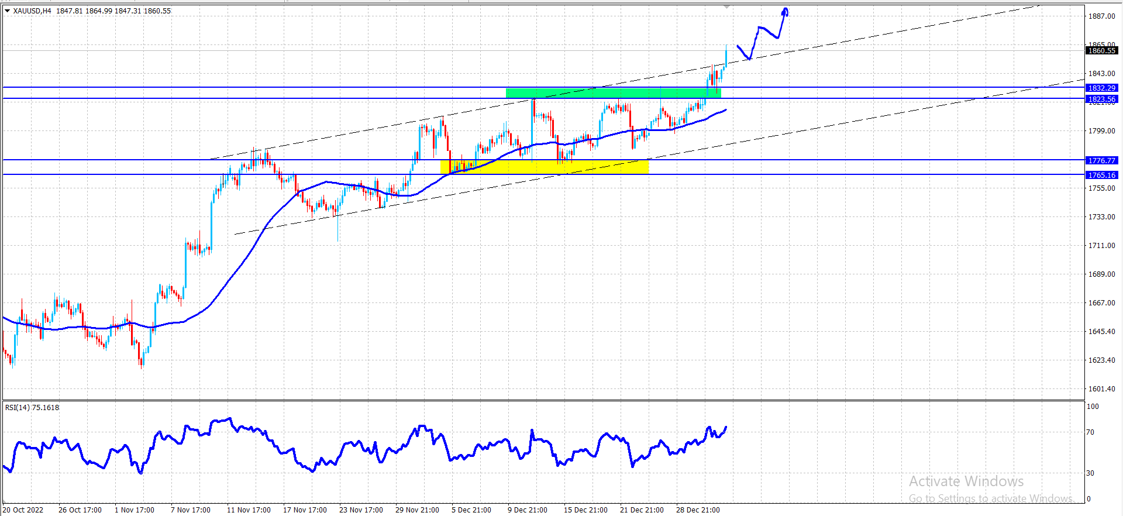Click the RSI(14) 75.1618 indicator label
The height and width of the screenshot is (516, 1123).
pos(32,407)
